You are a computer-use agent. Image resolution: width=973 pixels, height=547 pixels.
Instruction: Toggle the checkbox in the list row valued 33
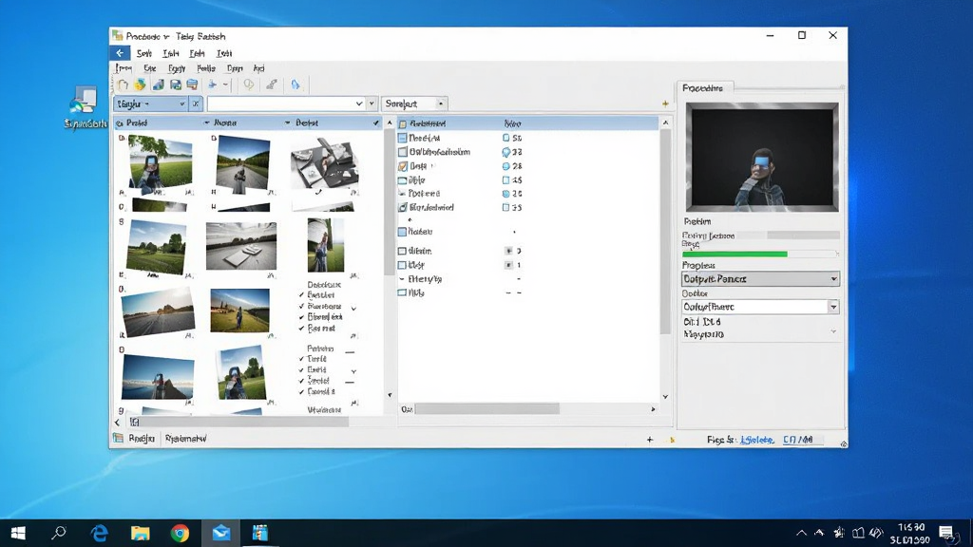point(403,152)
